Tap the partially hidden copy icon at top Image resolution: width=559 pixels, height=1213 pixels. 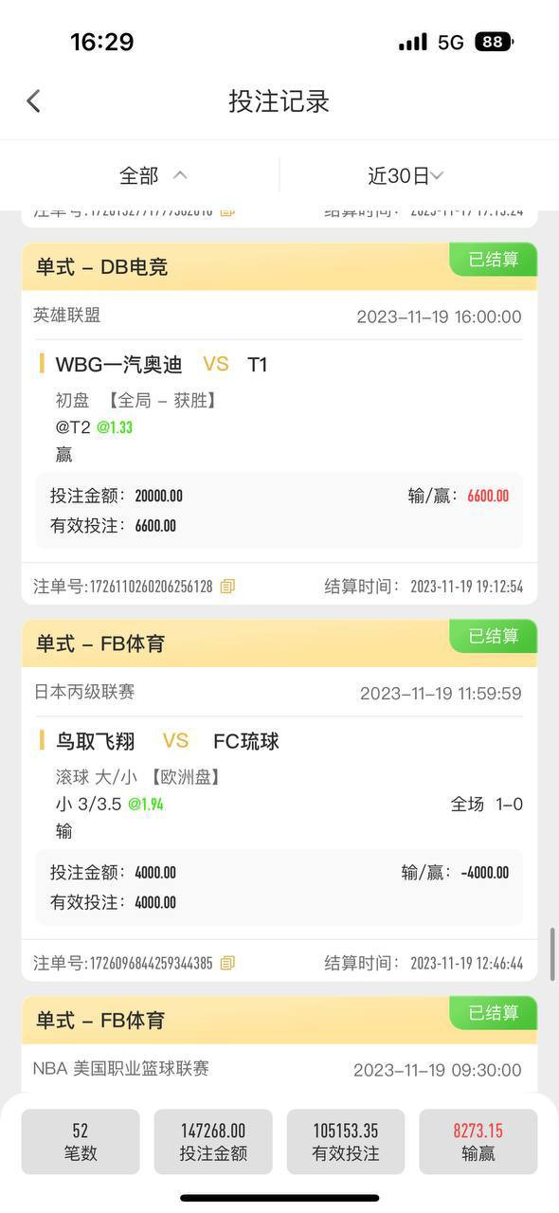227,212
